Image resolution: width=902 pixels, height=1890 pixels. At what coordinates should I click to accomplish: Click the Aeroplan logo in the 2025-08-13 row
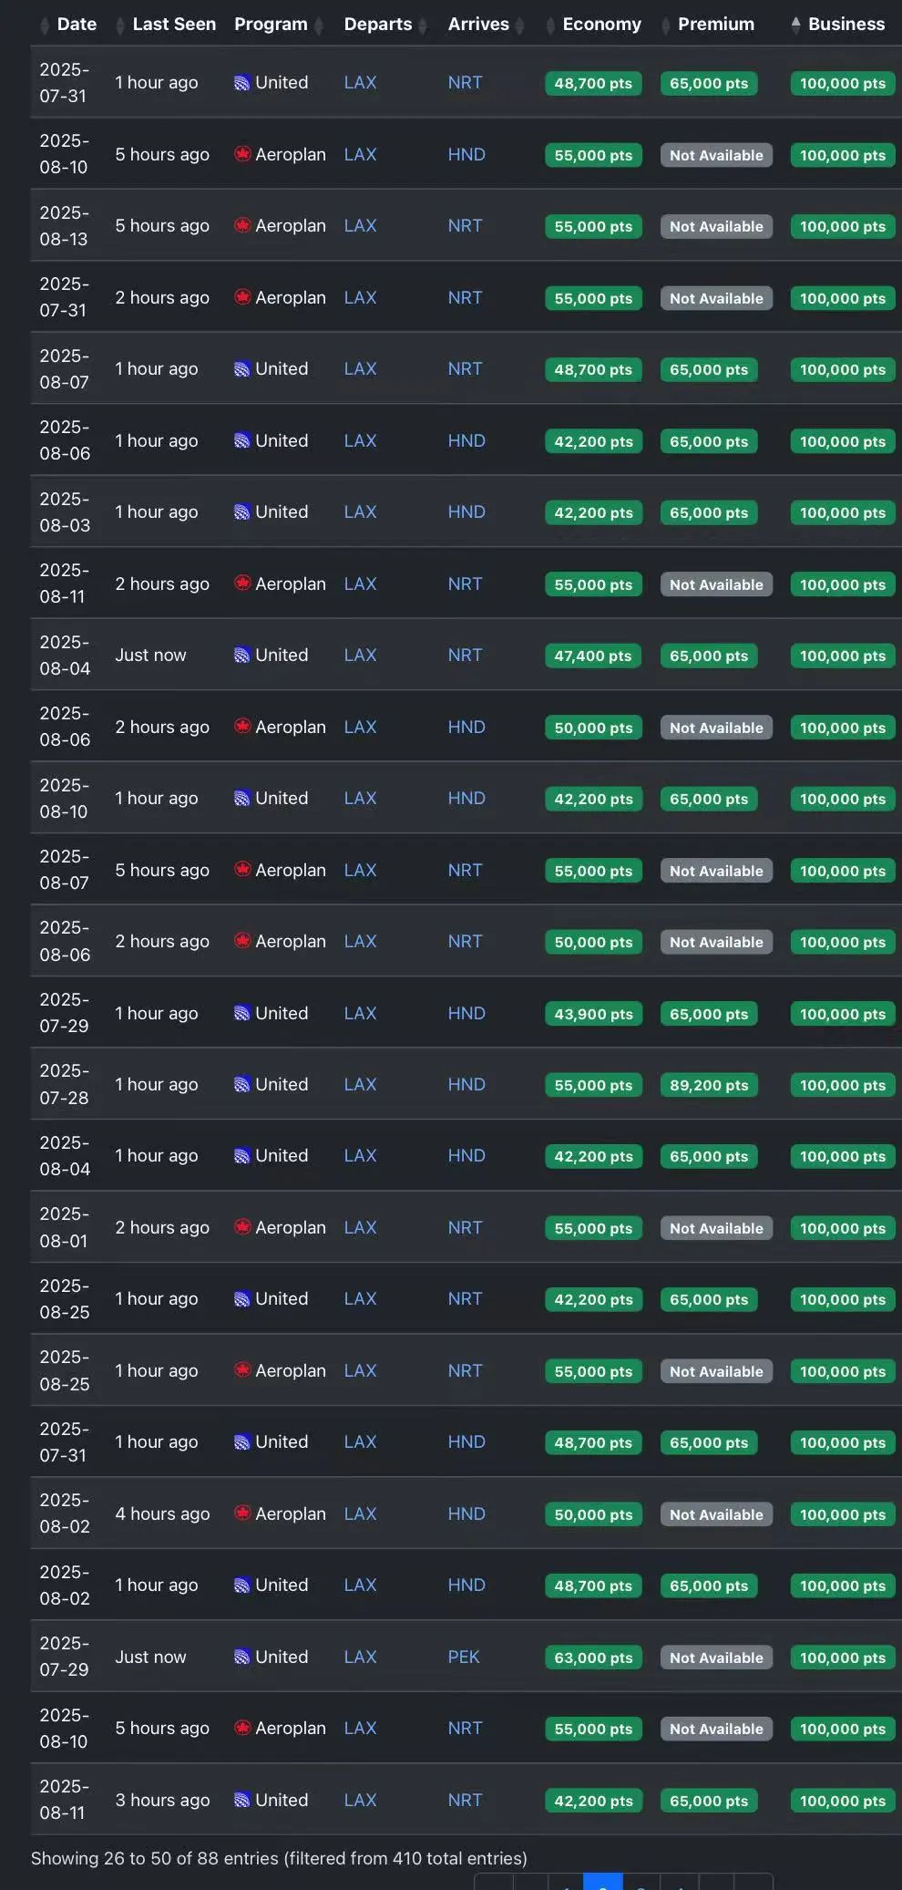point(242,225)
